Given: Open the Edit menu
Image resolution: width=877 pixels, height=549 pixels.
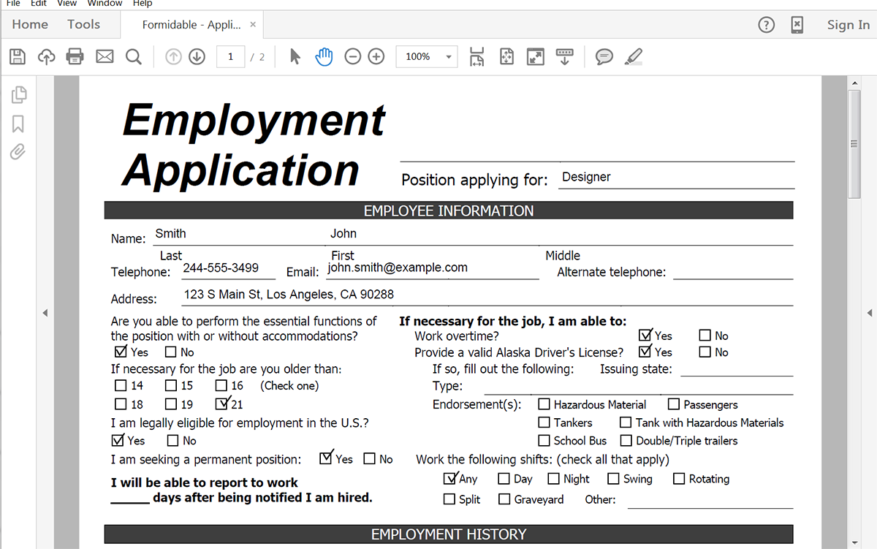Looking at the screenshot, I should tap(39, 4).
